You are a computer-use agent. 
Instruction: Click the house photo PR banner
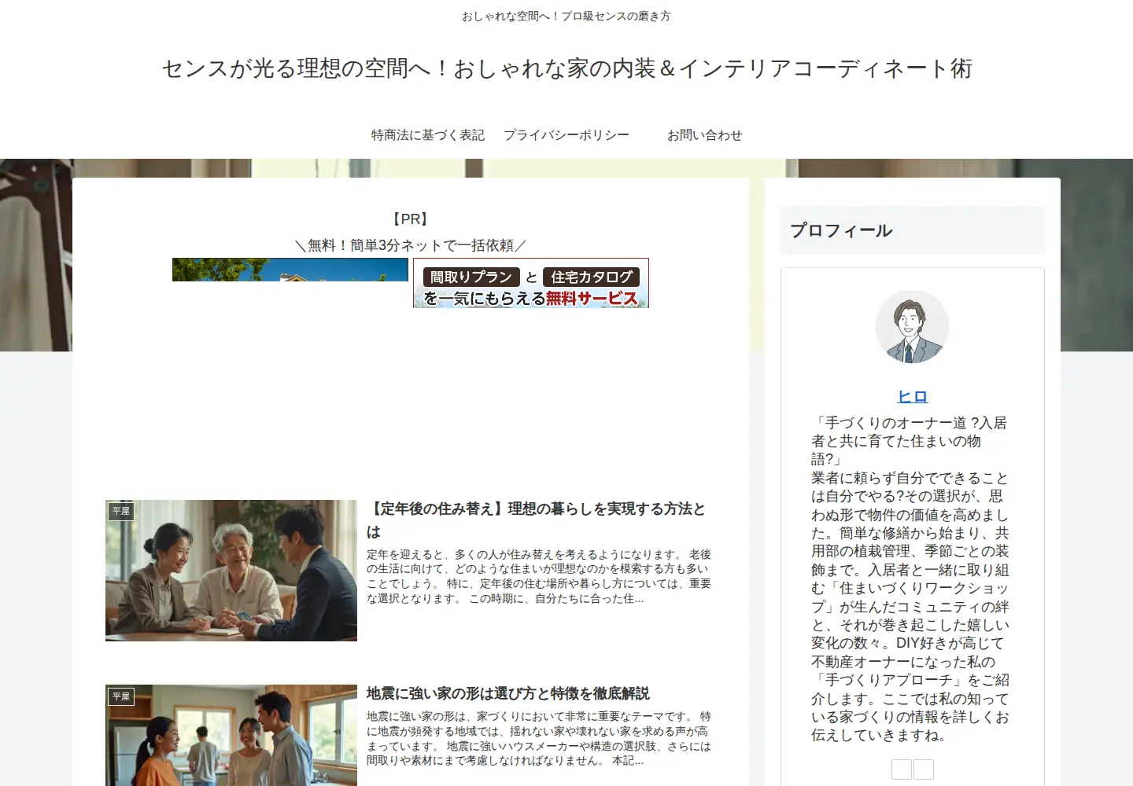[290, 270]
